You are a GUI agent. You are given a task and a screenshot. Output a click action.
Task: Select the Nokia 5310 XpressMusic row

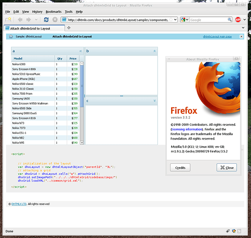tap(45, 74)
